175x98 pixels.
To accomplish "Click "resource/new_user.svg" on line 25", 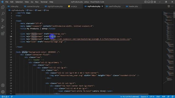I will [x=71, y=75].
